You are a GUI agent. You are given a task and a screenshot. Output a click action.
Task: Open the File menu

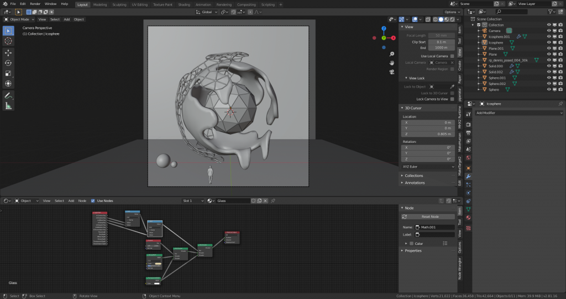(x=13, y=4)
